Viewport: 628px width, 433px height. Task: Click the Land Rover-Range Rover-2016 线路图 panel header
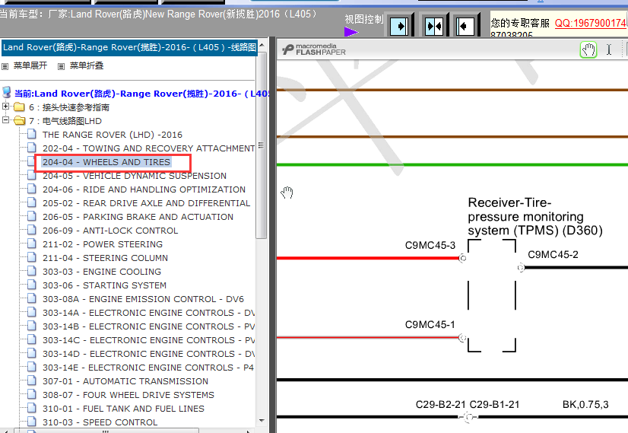click(129, 47)
